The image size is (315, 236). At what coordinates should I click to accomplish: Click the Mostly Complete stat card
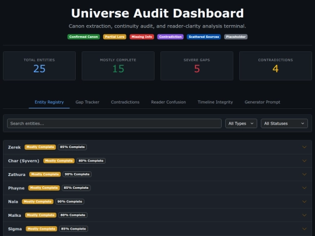[x=118, y=66]
